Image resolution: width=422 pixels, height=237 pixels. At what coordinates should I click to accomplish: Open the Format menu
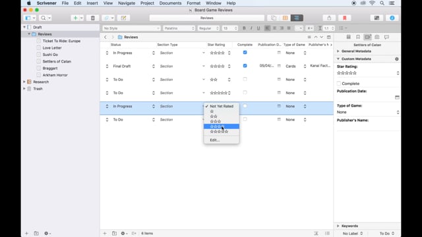coord(193,3)
